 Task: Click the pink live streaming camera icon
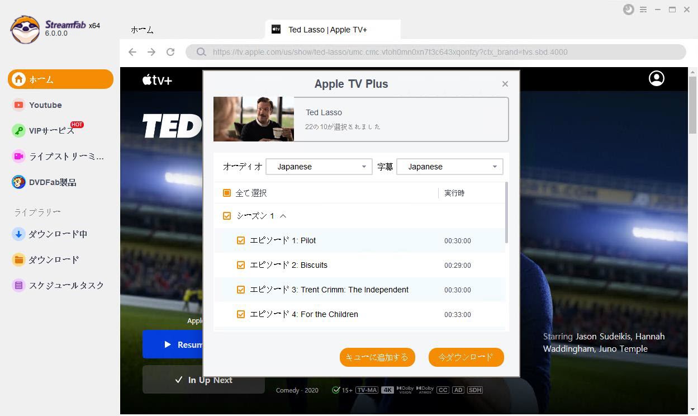point(18,156)
